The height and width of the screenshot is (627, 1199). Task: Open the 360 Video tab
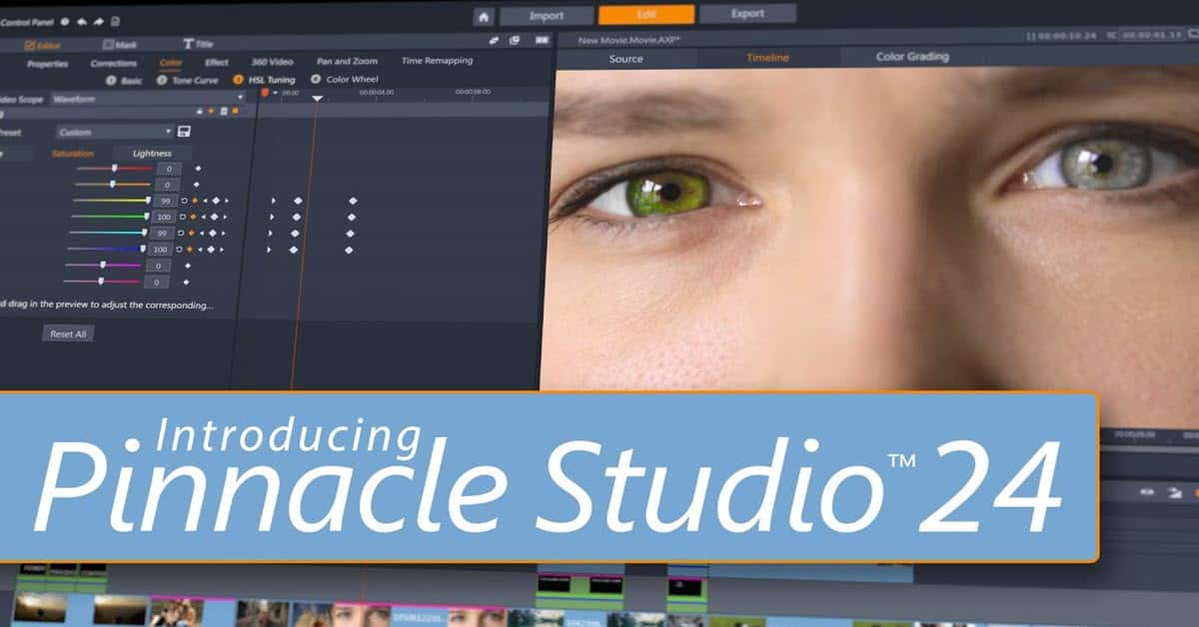tap(273, 62)
